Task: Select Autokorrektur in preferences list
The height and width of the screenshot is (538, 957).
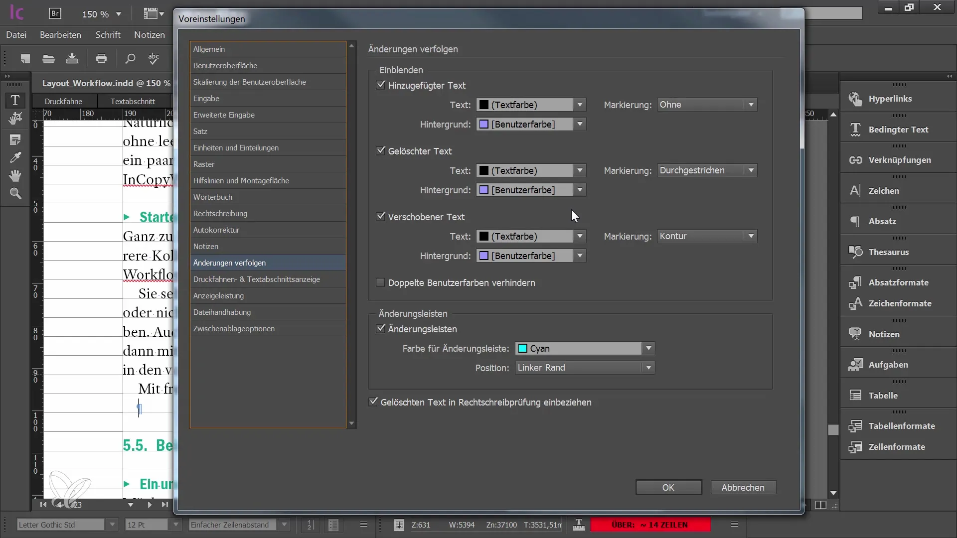Action: click(216, 230)
